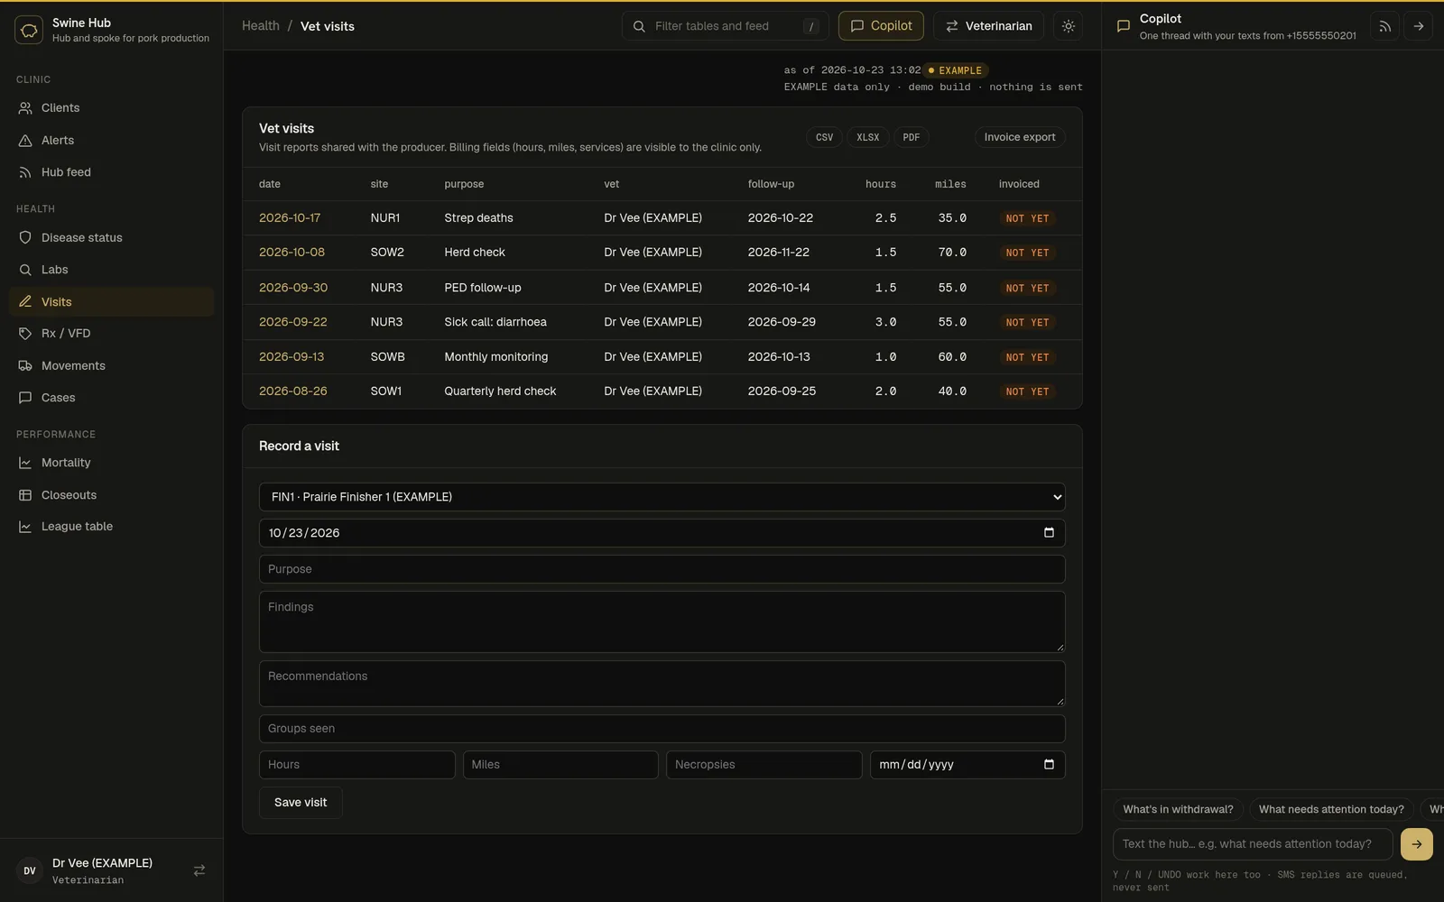Image resolution: width=1444 pixels, height=902 pixels.
Task: Click the Text the hub message box
Action: coord(1253,844)
